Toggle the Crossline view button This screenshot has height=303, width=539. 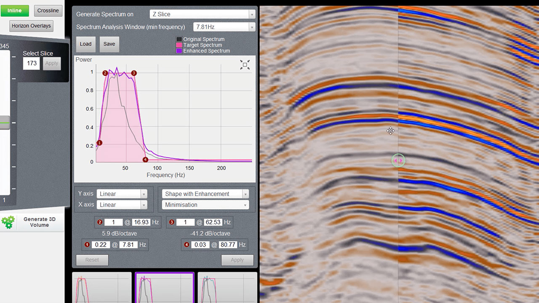pyautogui.click(x=48, y=11)
